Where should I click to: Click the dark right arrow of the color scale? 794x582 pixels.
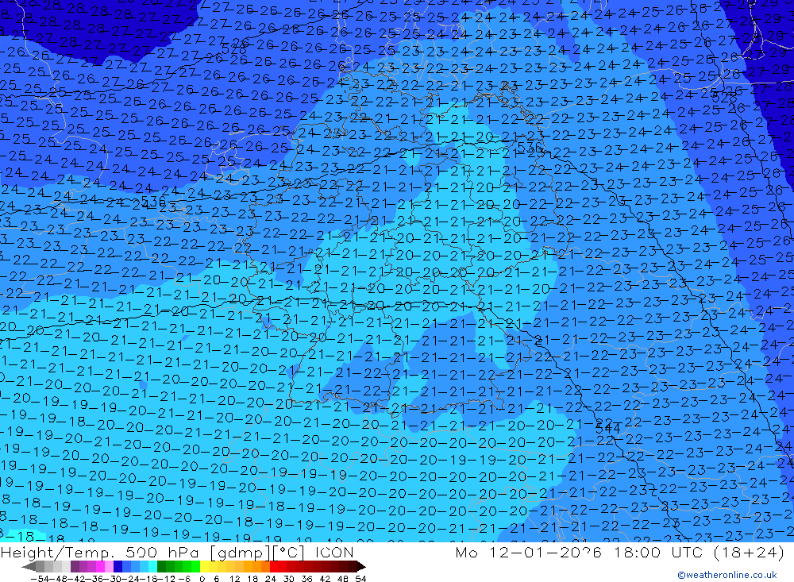click(x=361, y=567)
